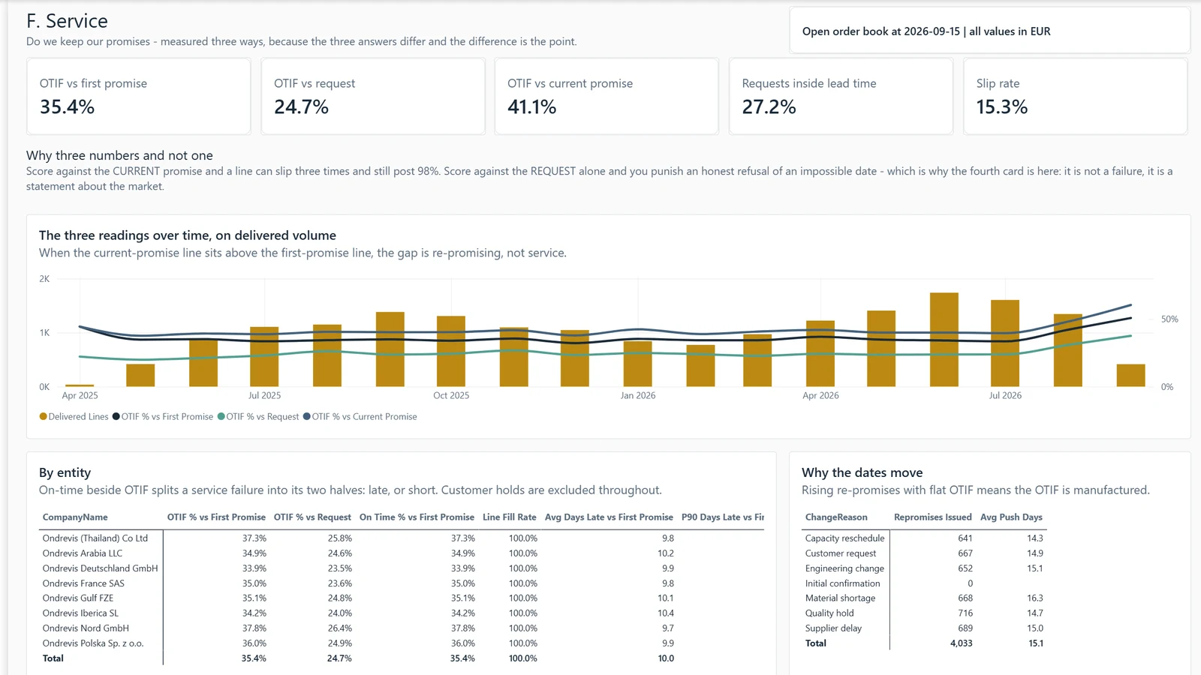The image size is (1201, 675).
Task: Click the 'Why three numbers and not one' heading
Action: [119, 155]
